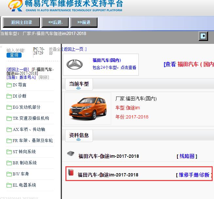This screenshot has height=199, width=214.
Task: Expand AX 车桥、传动轴 tree item
Action: pos(29,129)
